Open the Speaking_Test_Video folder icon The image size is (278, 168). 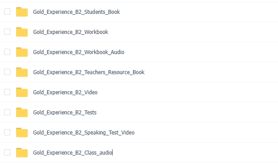pos(22,133)
